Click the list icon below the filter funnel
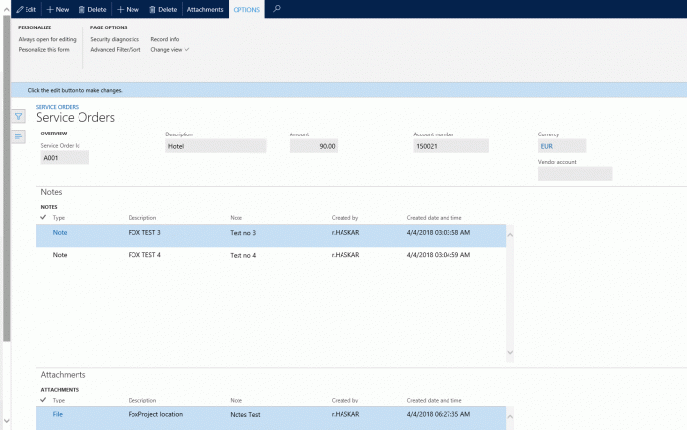 pyautogui.click(x=18, y=136)
